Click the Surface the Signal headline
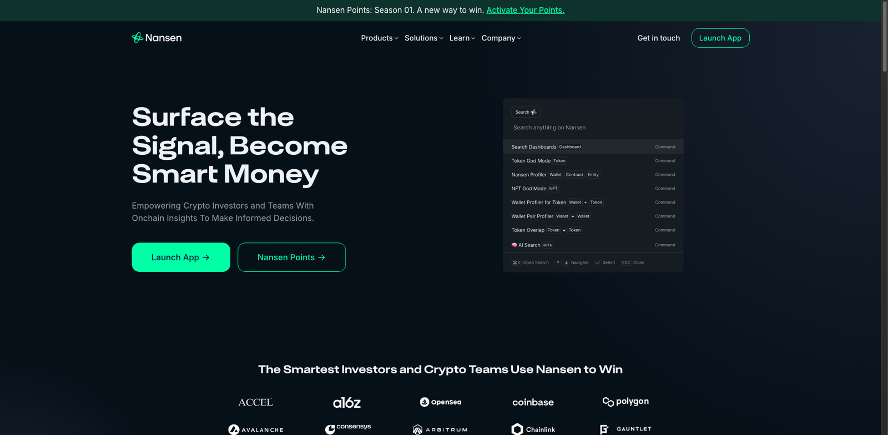Viewport: 888px width, 435px height. coord(240,145)
